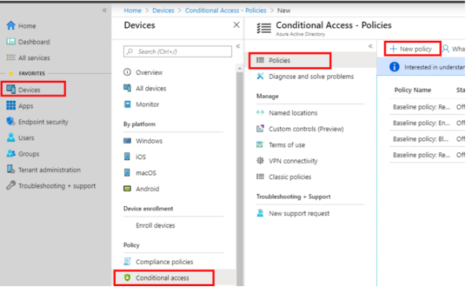This screenshot has height=294, width=475.
Task: Select the macOS platform icon
Action: [127, 172]
